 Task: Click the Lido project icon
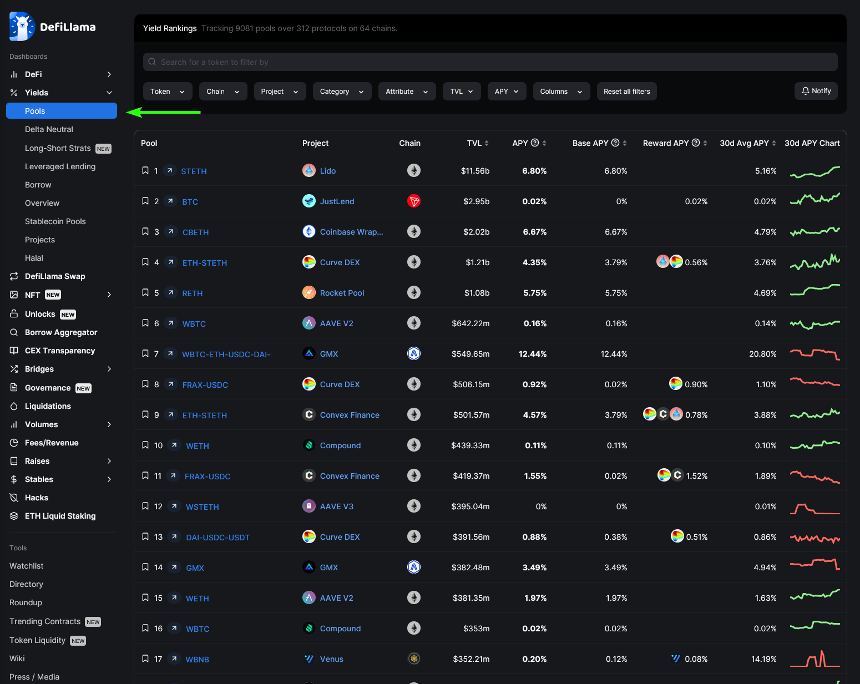(309, 171)
